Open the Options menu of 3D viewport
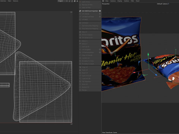179x134 pixels. tap(126, 1)
